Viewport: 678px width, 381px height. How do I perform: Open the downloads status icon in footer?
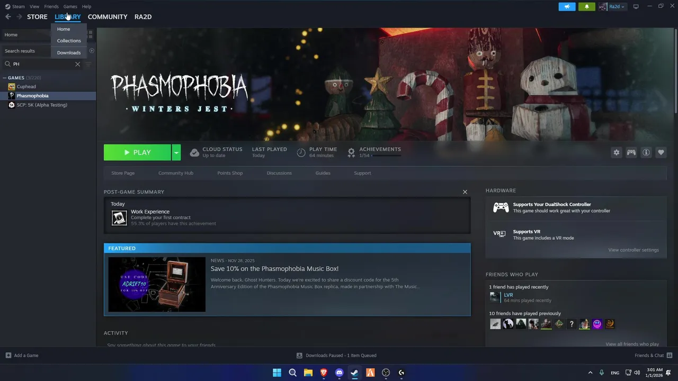[x=299, y=356]
